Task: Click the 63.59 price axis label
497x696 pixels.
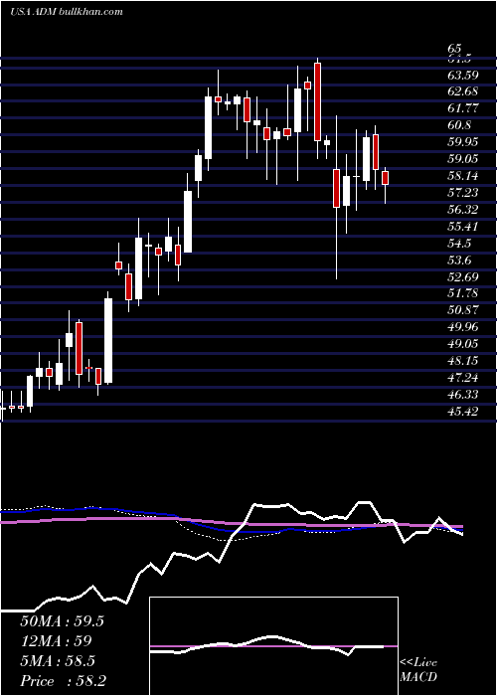Action: 463,75
